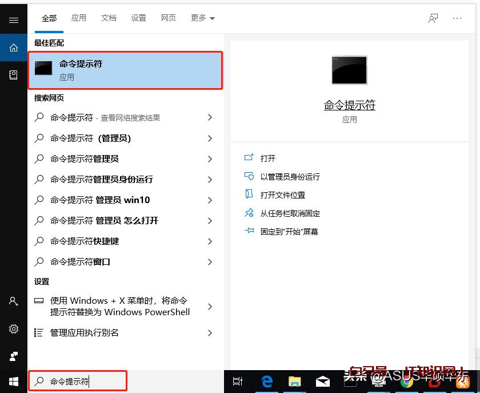
Task: Click 打开文件位置 action
Action: point(282,195)
